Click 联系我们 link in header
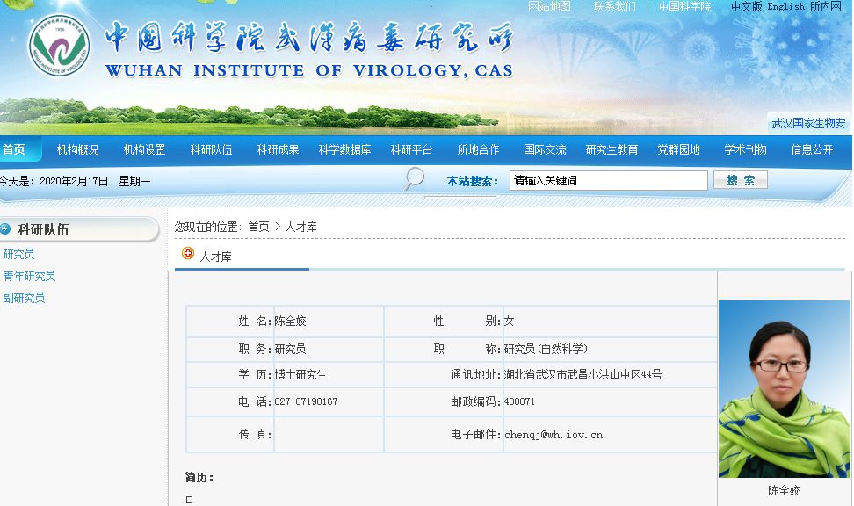This screenshot has height=506, width=854. [x=615, y=6]
